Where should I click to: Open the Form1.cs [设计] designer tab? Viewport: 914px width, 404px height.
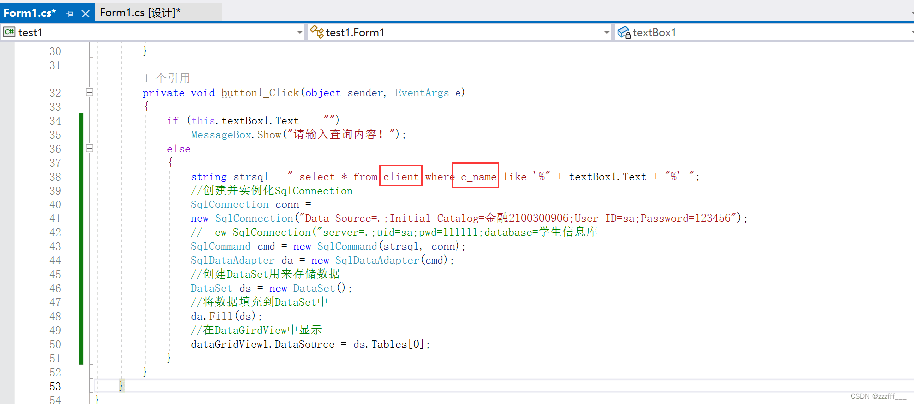pyautogui.click(x=140, y=13)
